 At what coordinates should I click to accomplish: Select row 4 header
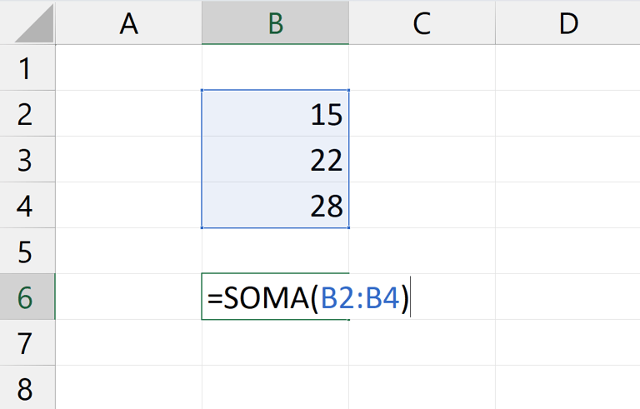click(x=25, y=206)
